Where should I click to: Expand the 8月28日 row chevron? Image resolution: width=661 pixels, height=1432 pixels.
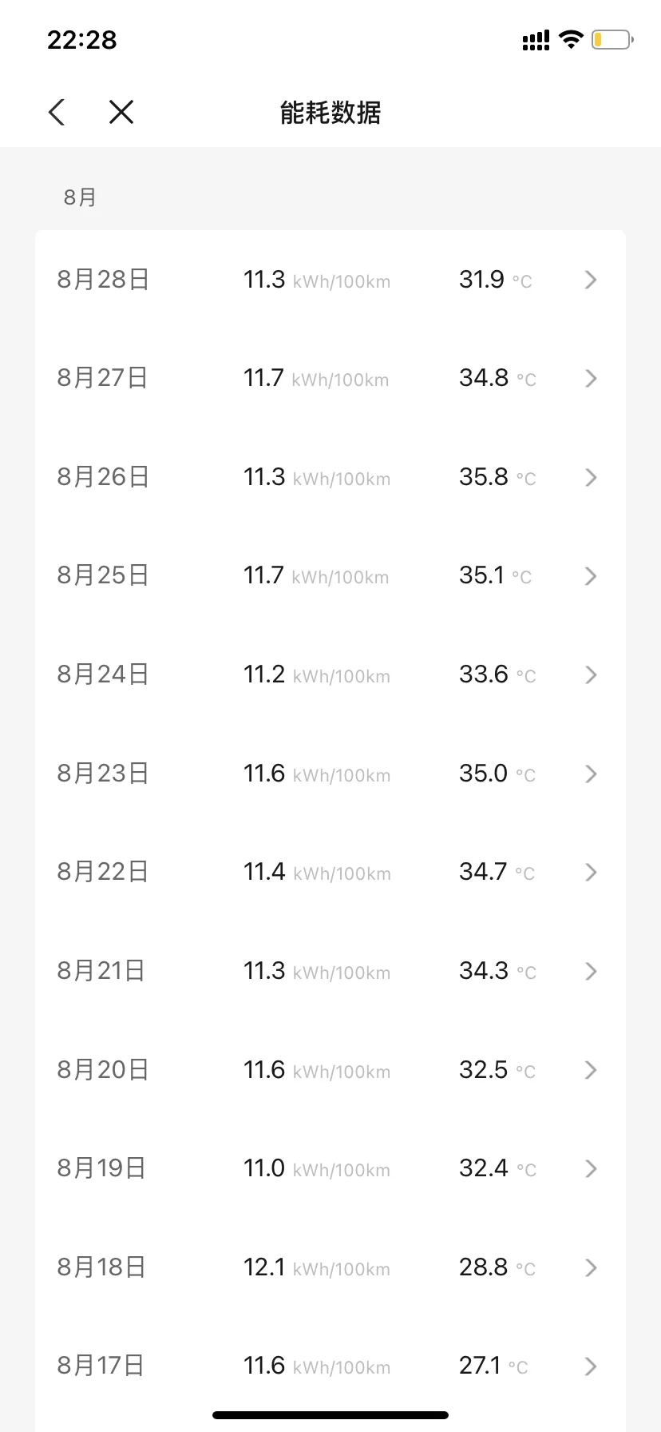coord(591,280)
